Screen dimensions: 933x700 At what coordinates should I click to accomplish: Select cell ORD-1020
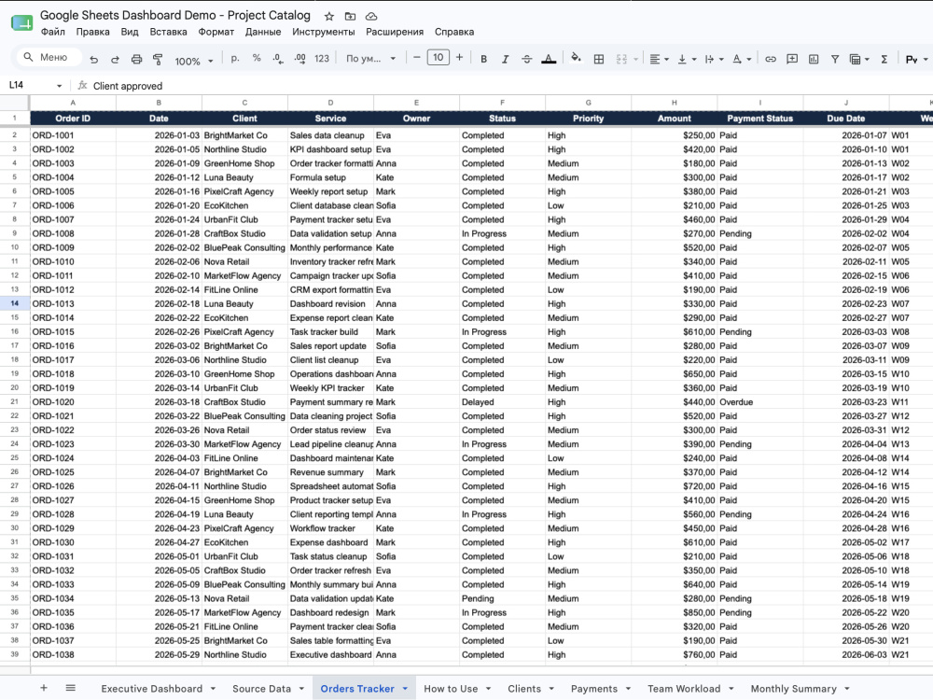tap(73, 401)
